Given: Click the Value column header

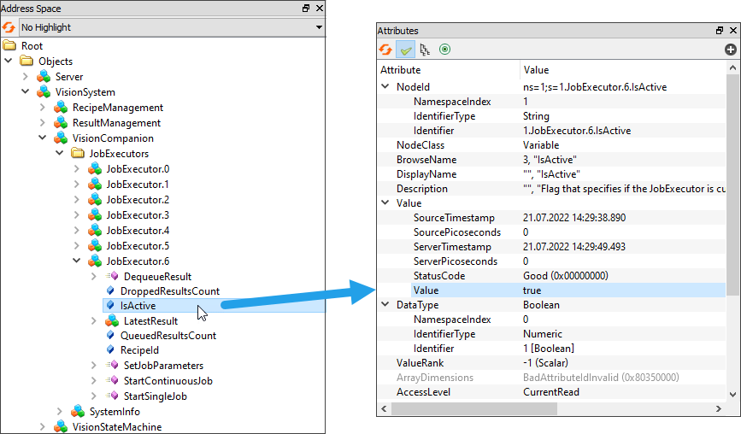Looking at the screenshot, I should (598, 70).
